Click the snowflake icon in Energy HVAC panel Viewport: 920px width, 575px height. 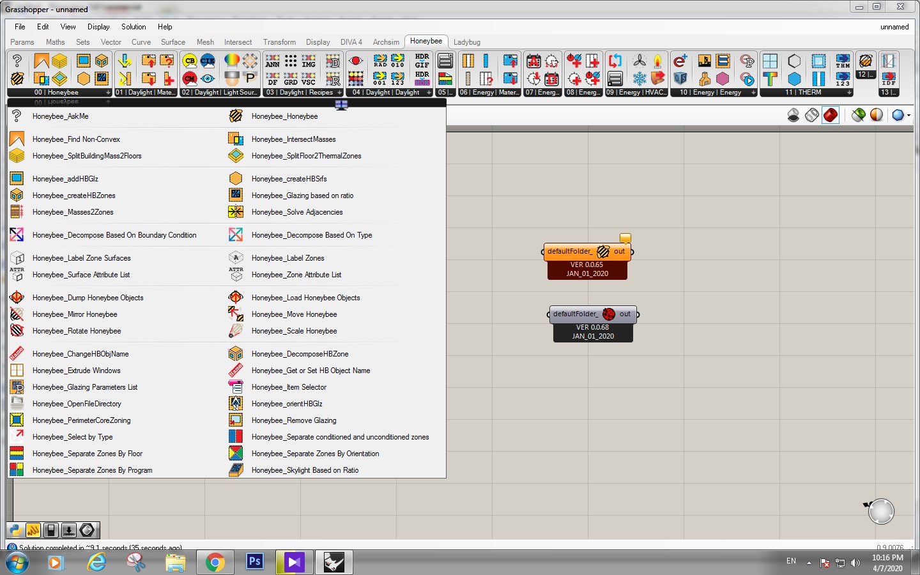click(x=640, y=79)
